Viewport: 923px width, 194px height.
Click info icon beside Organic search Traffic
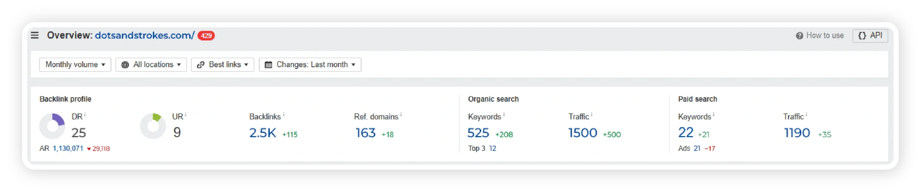pos(591,115)
